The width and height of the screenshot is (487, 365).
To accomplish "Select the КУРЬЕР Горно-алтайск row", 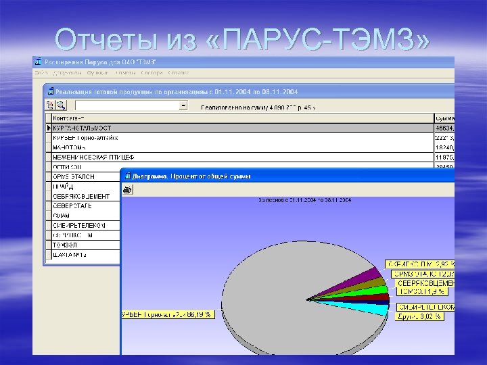I will [243, 138].
